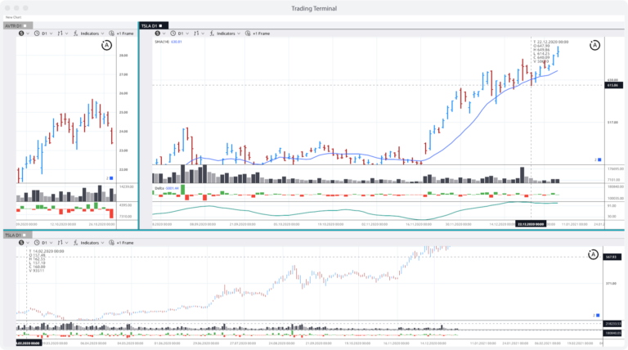Click the +1 Frame clock icon in bottom TSLA toolbar
Viewport: 628px width, 350px height.
[112, 243]
